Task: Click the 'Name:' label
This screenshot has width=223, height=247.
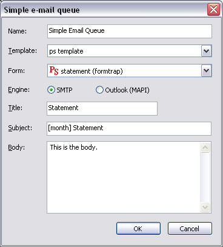Action: (18, 31)
